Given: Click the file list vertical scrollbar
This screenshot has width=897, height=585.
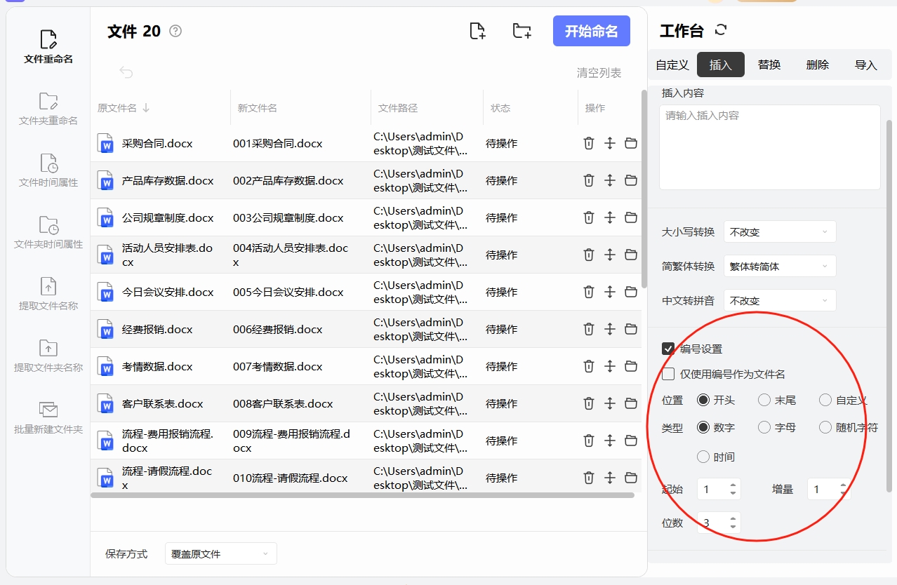Looking at the screenshot, I should point(644,189).
